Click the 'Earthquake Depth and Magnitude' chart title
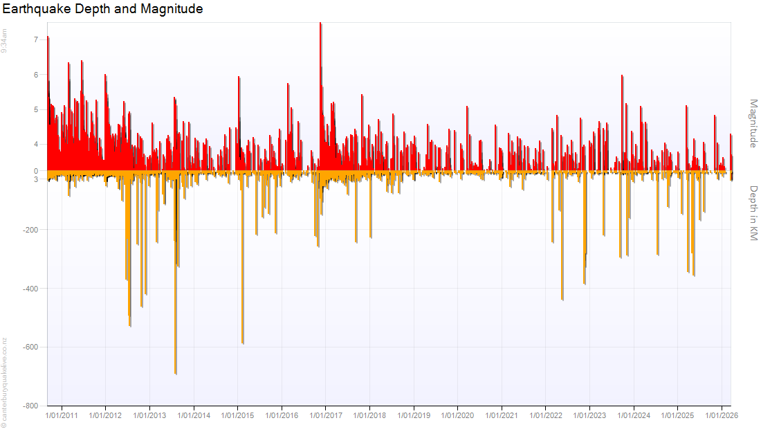The image size is (761, 443). point(103,10)
